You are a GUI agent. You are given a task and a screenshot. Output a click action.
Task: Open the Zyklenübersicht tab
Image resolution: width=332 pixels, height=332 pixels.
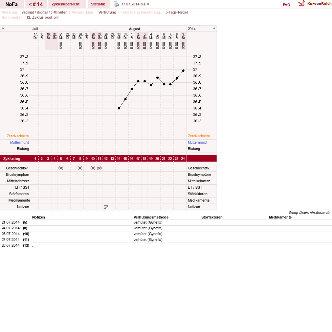click(66, 4)
